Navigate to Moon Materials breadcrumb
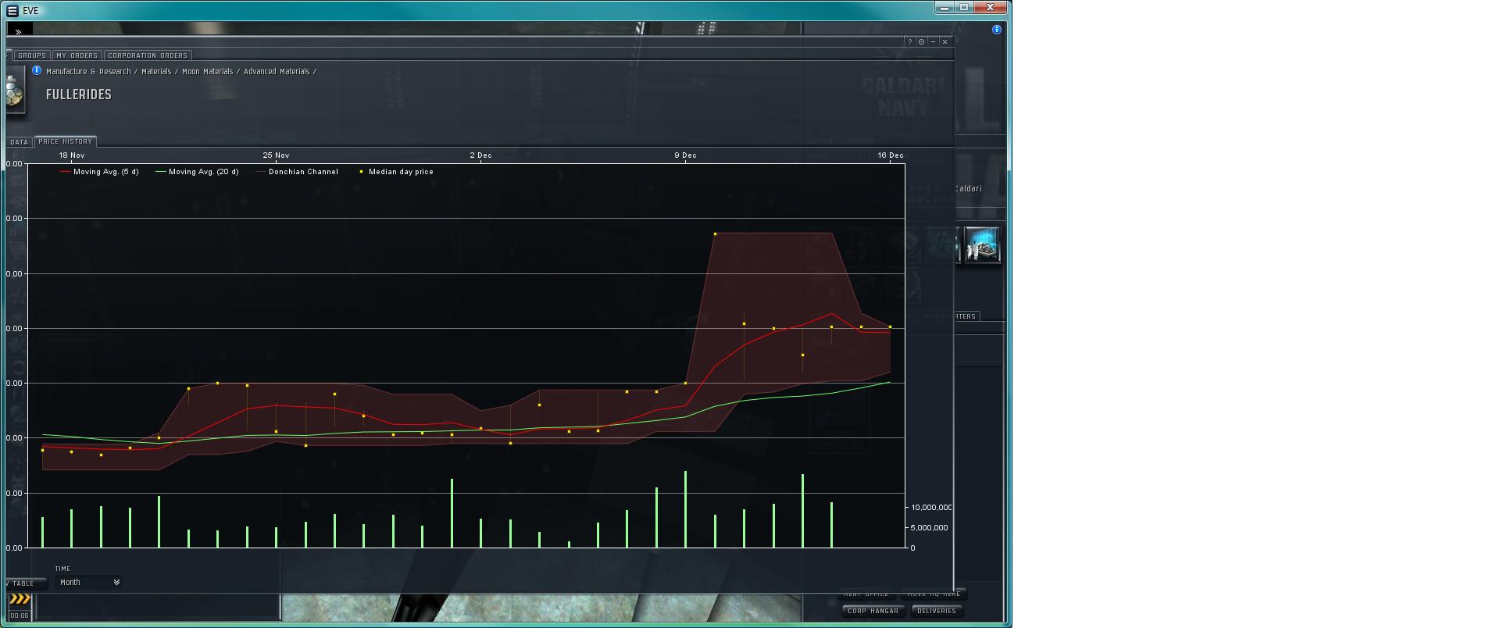This screenshot has height=628, width=1500. tap(208, 71)
